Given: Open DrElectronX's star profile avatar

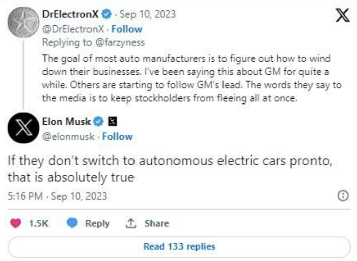Looking at the screenshot, I should (23, 22).
